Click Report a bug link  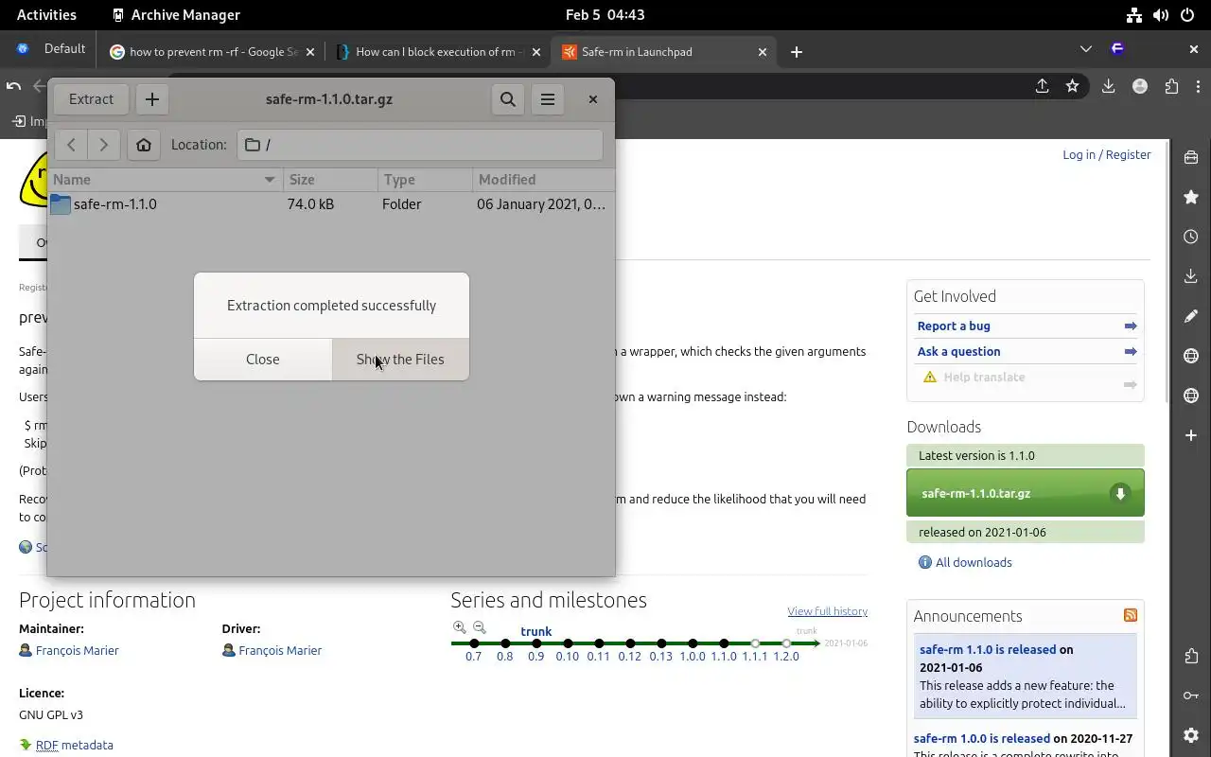[954, 326]
